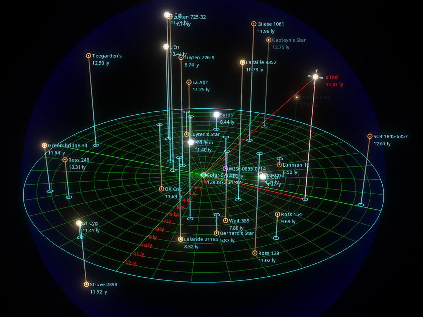Click the '9 ly' grid scale label
423x317 pixels.
pos(153,237)
